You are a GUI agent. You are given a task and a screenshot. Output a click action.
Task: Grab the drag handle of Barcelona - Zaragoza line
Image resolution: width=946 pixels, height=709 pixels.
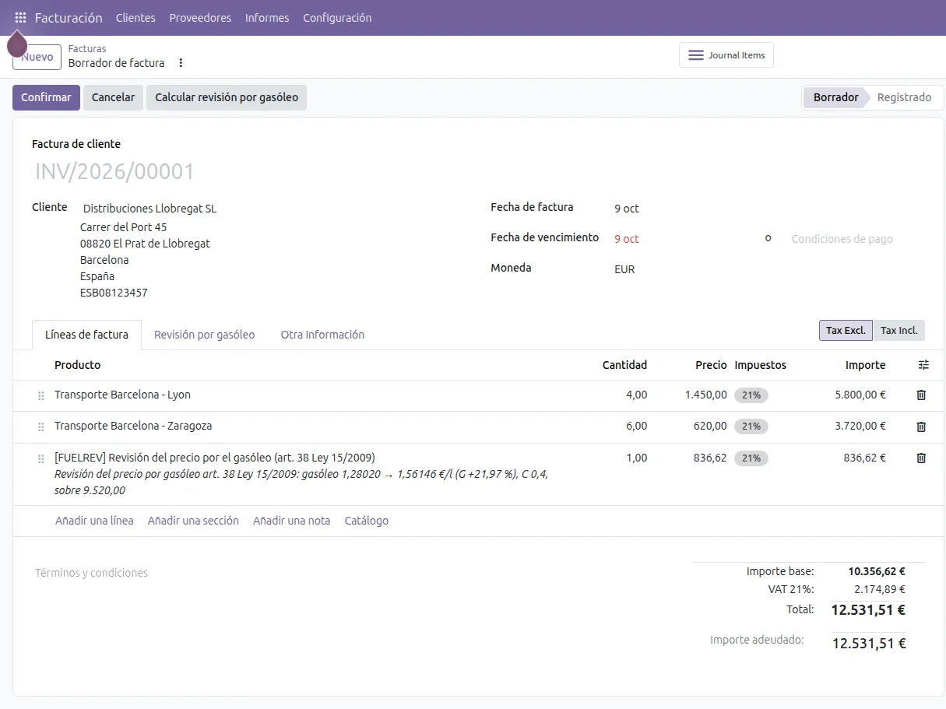[x=41, y=427]
